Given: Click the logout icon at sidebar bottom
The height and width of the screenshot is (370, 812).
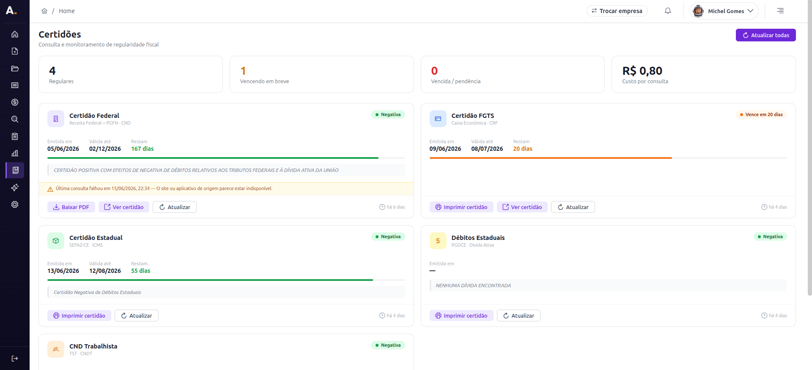Looking at the screenshot, I should (x=15, y=359).
